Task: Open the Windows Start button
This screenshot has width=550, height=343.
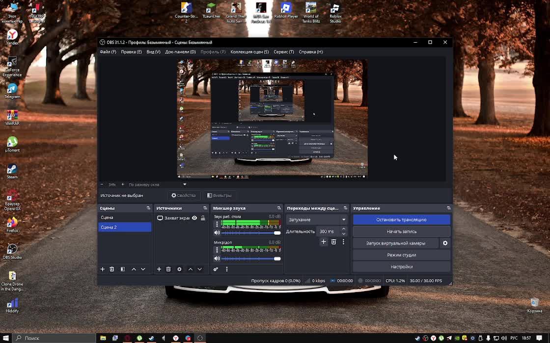Action: coord(6,338)
